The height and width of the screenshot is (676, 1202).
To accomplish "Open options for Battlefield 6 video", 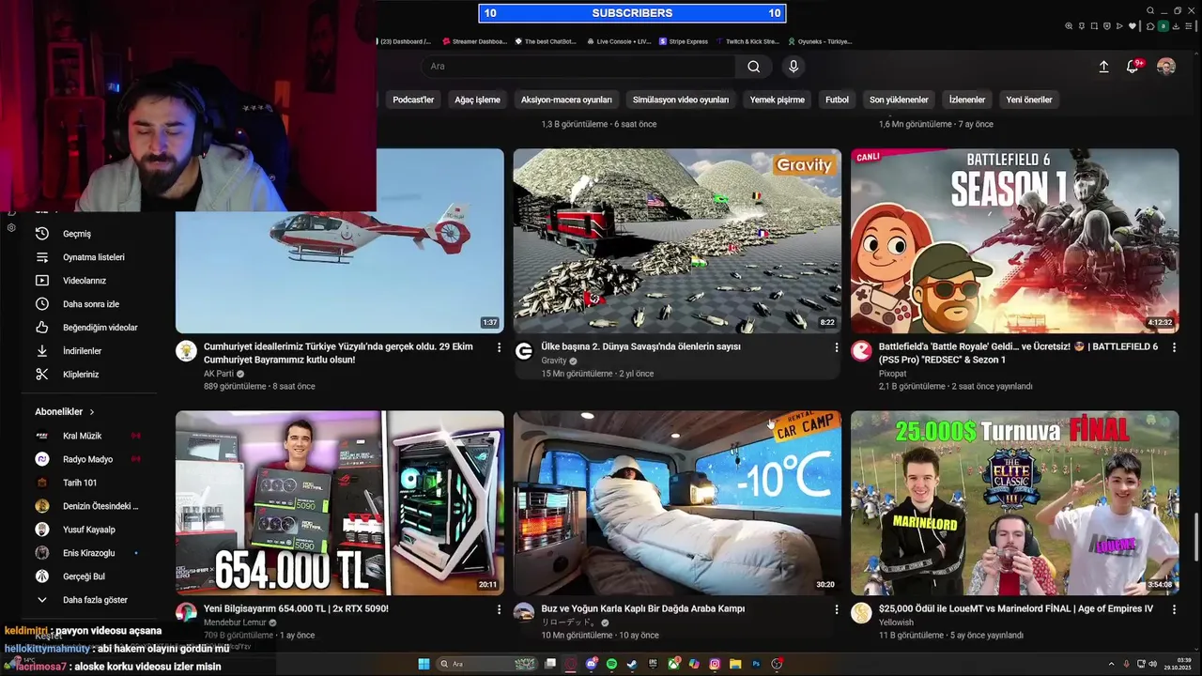I will pos(1174,347).
